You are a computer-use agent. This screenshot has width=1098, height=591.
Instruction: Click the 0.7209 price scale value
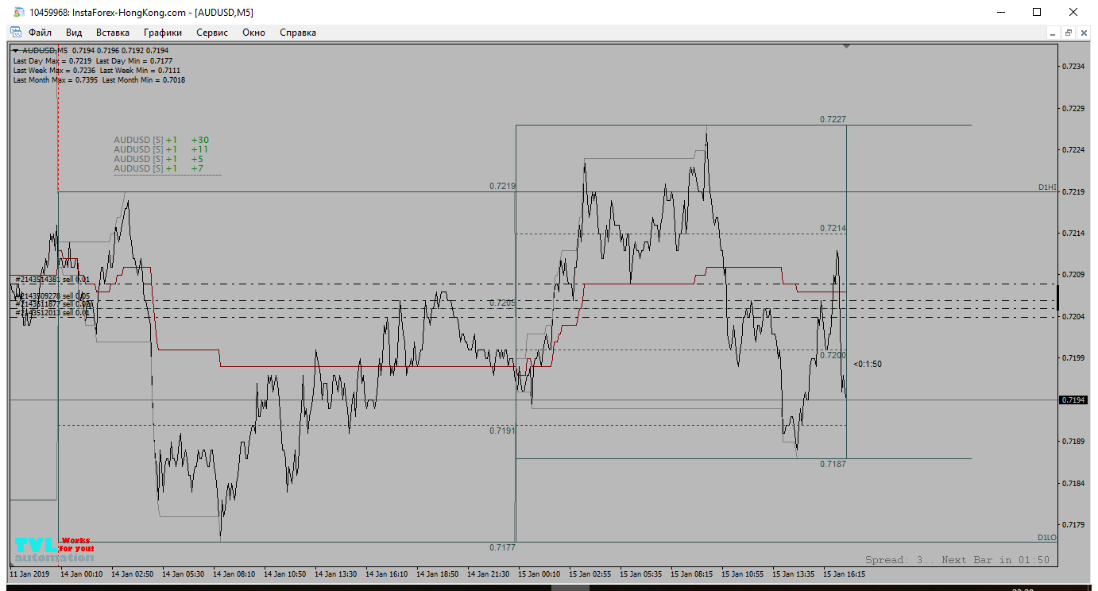[x=1073, y=274]
